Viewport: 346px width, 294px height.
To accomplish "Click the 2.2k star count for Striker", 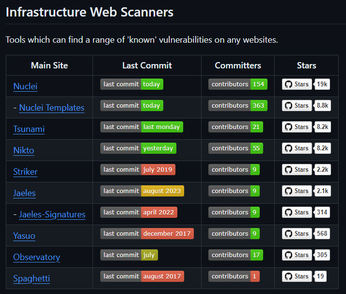I will pos(323,170).
